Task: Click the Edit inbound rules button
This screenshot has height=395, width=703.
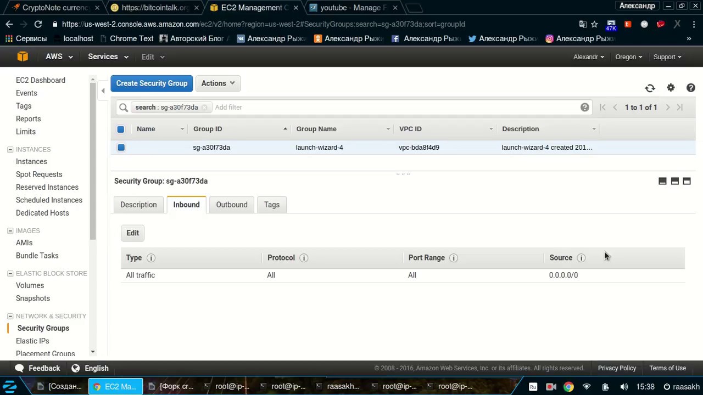Action: (133, 233)
